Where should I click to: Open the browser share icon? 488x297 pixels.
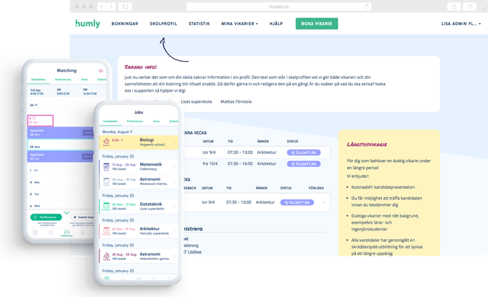[454, 6]
